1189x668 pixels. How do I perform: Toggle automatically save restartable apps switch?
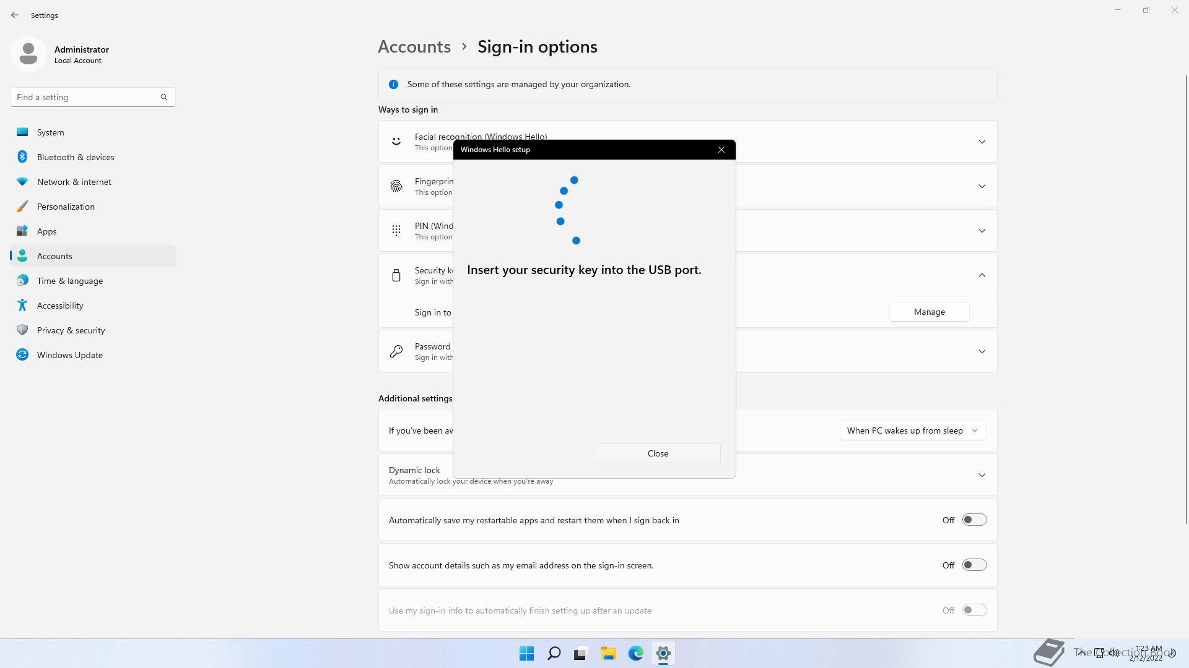pos(974,520)
